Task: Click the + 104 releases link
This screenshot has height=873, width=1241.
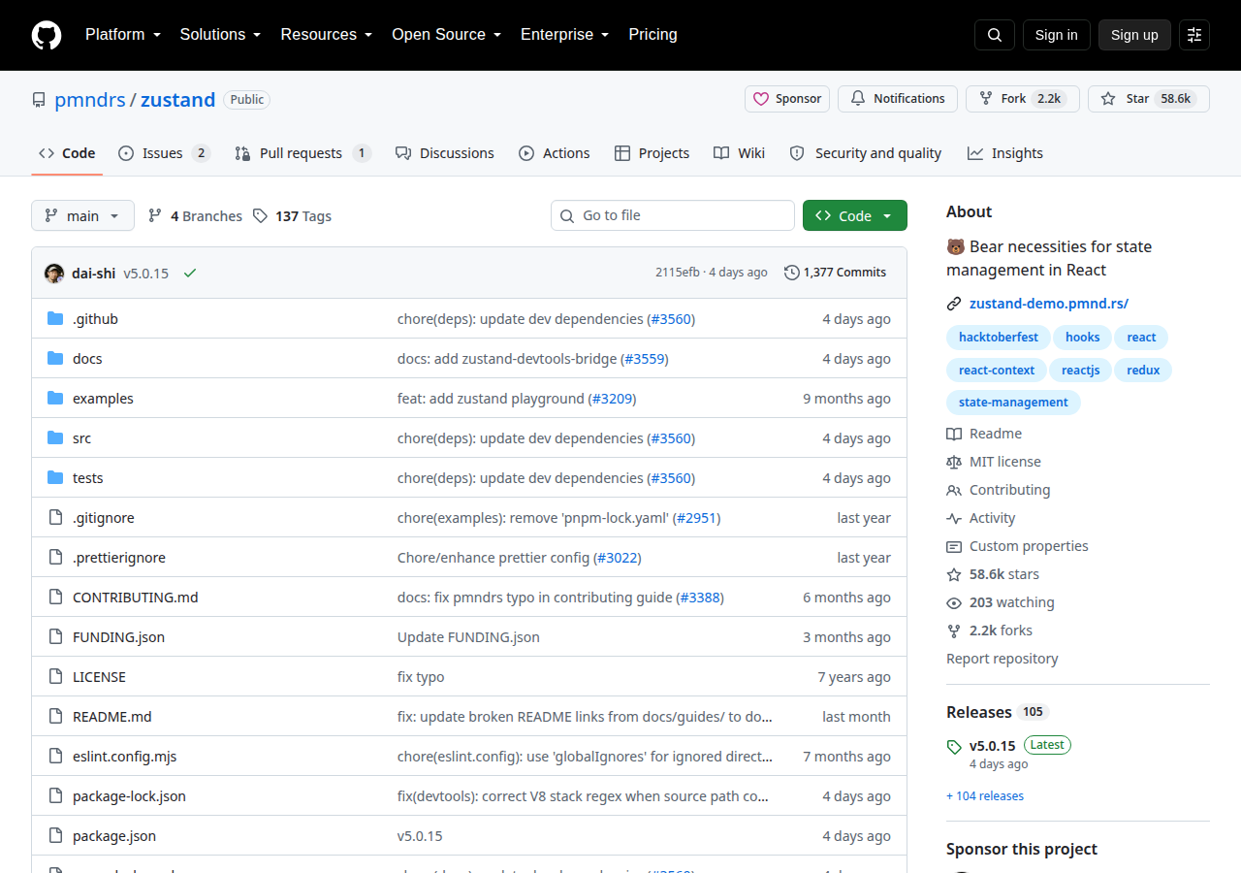Action: point(985,796)
